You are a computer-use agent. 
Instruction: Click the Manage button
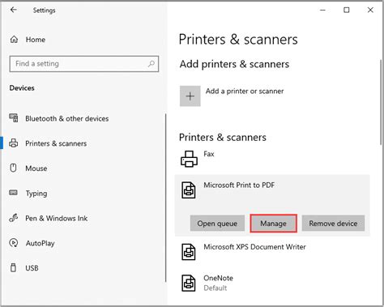(x=273, y=224)
